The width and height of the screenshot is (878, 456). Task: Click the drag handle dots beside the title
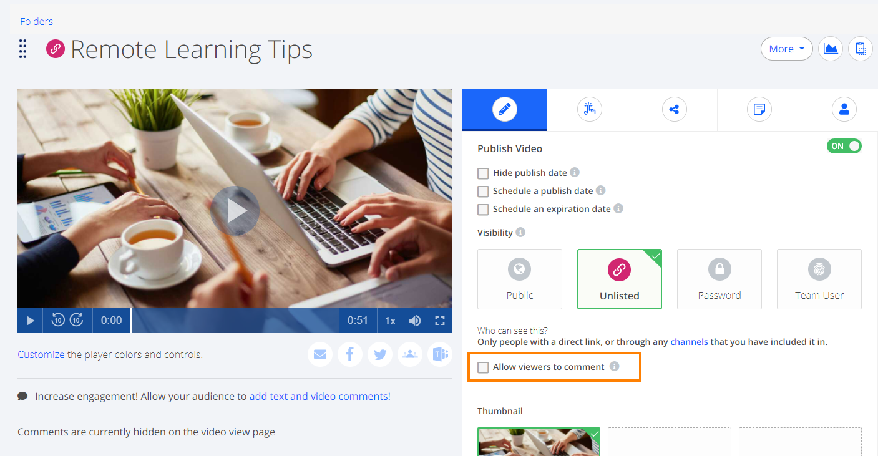23,49
